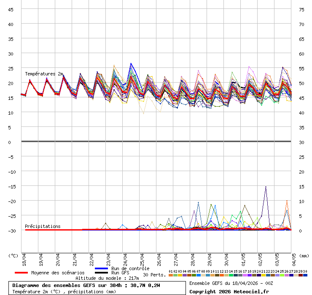312x295 pixels.
Task: Click the blue 'Run de contrôle' legend line
Action: pos(102,268)
